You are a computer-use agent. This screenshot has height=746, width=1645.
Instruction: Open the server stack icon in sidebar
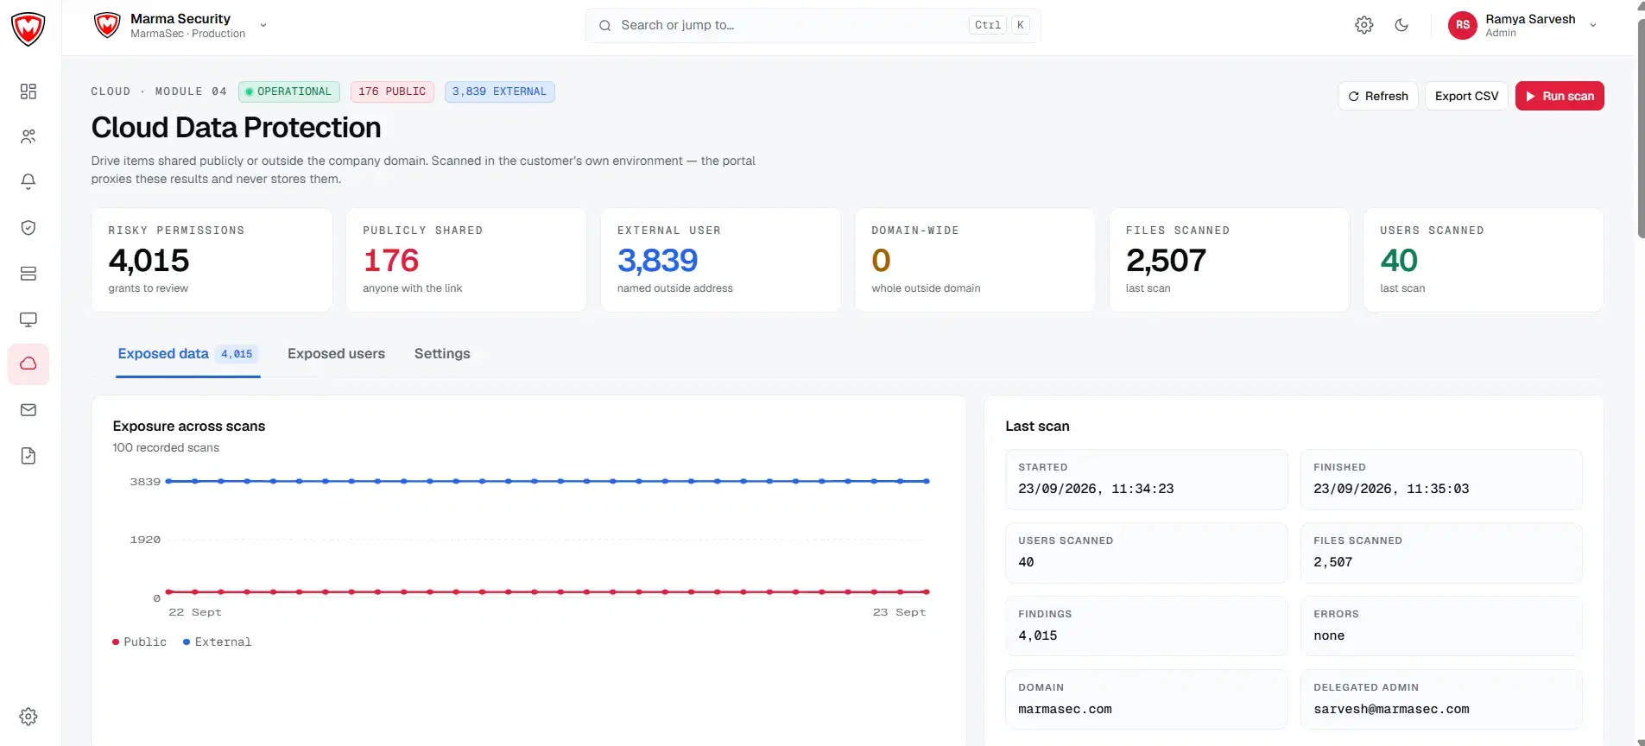pyautogui.click(x=28, y=274)
